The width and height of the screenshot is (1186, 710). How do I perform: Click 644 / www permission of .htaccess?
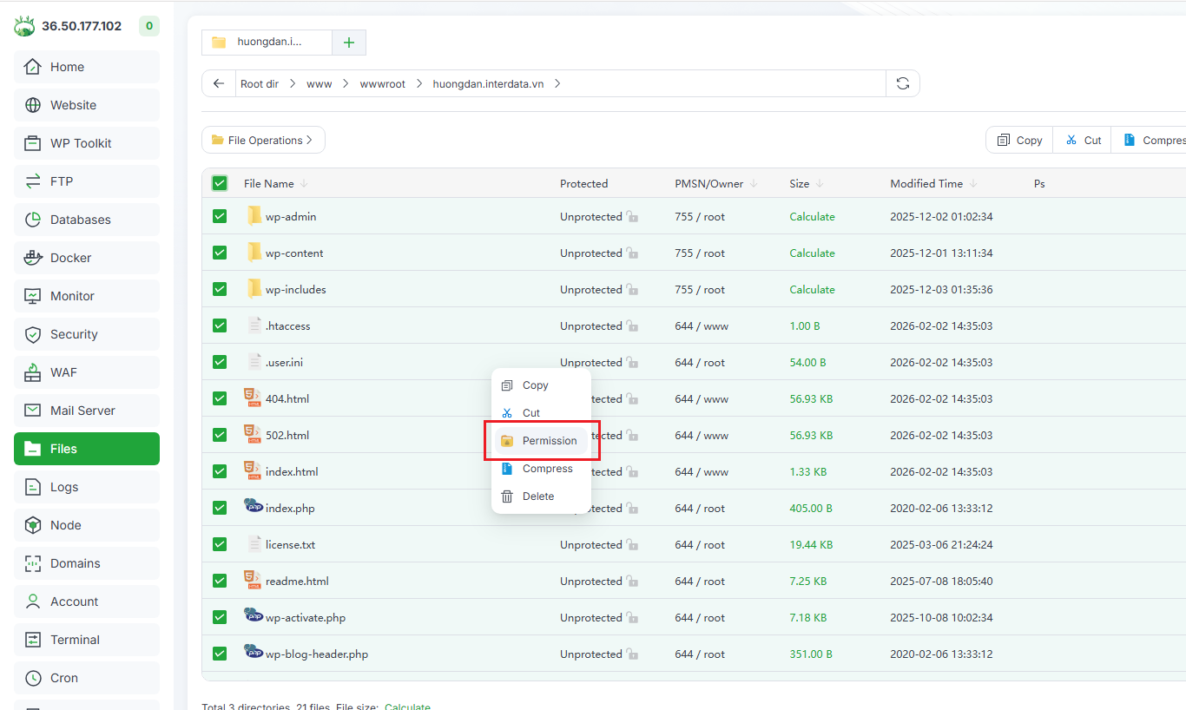click(x=702, y=326)
